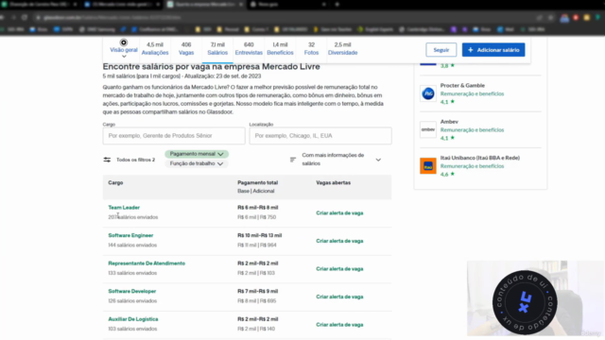Open the Função de trabalho filter dropdown
605x340 pixels.
click(197, 163)
